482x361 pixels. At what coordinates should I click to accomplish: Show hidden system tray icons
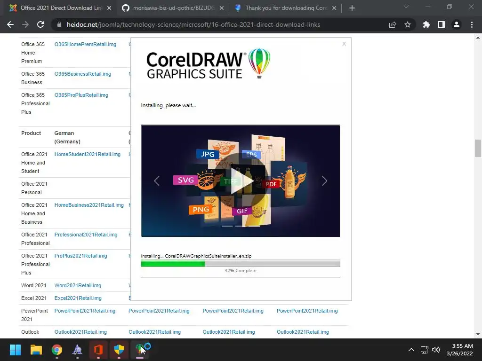pos(411,350)
